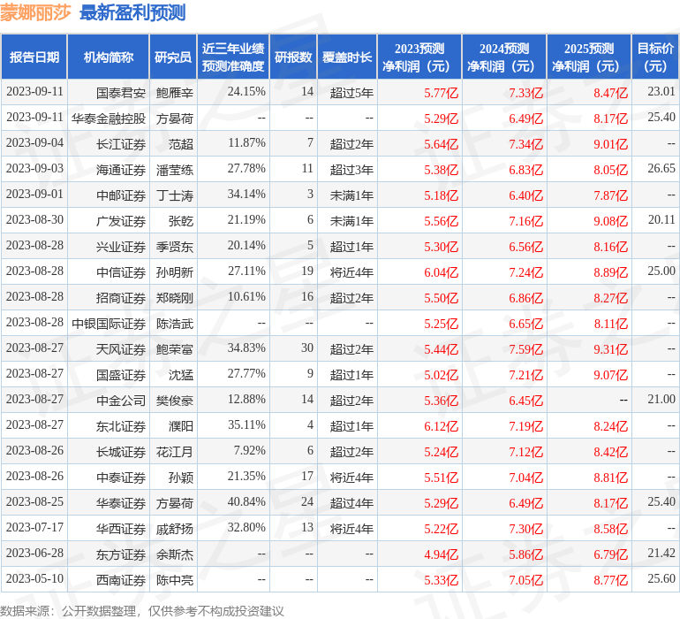Select the 报告日期 column header

click(x=34, y=57)
